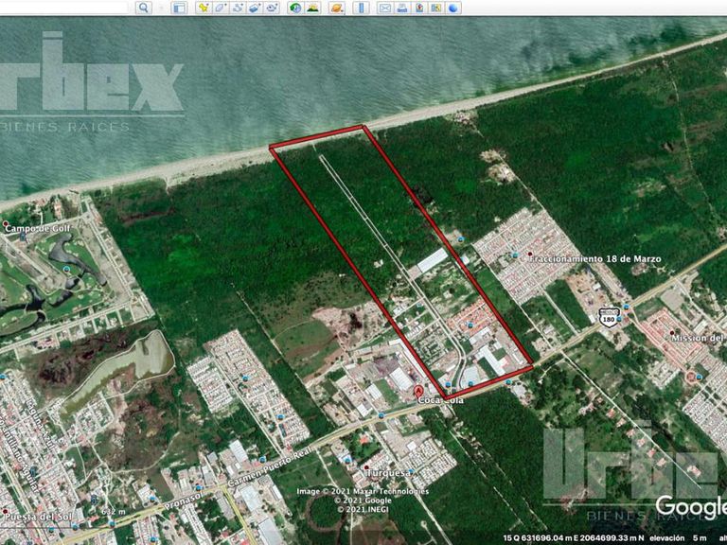Screen dimensions: 727x545
Task: Click the print icon in toolbar
Action: (x=402, y=8)
